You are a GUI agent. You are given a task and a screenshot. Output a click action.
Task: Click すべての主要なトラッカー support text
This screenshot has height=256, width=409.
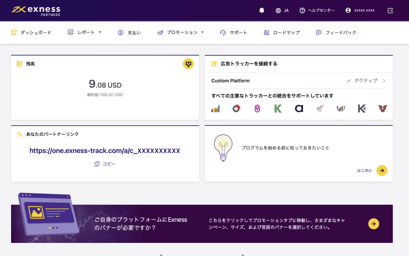(x=272, y=96)
